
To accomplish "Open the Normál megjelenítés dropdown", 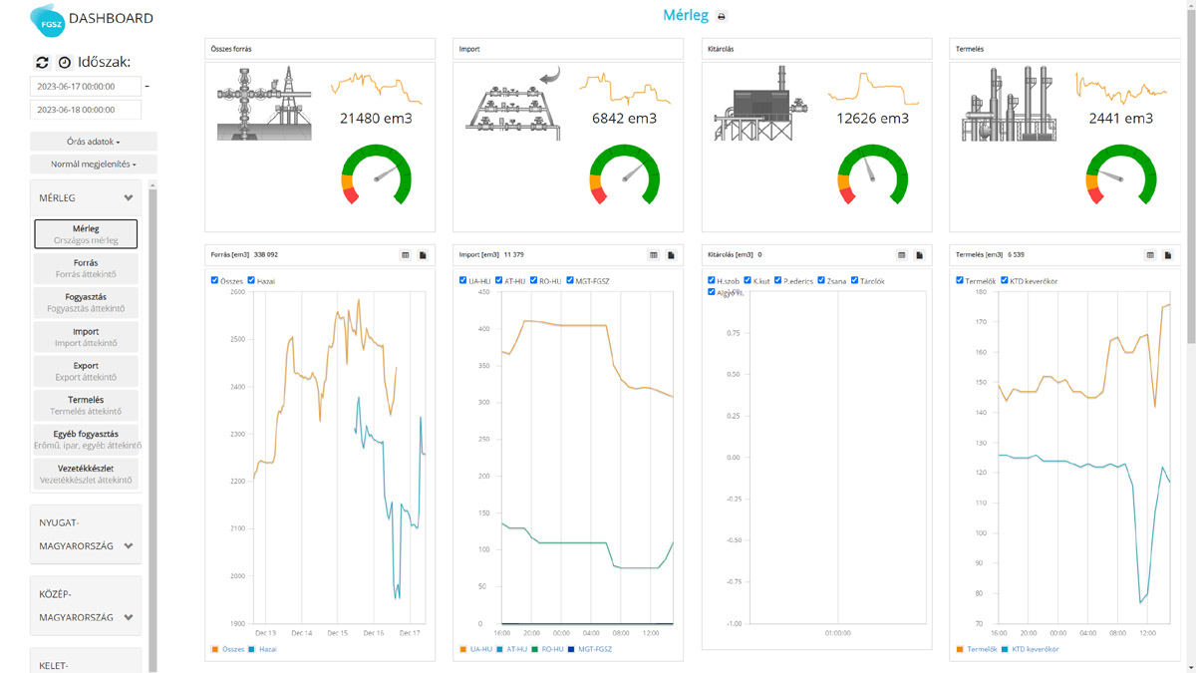I will click(94, 164).
